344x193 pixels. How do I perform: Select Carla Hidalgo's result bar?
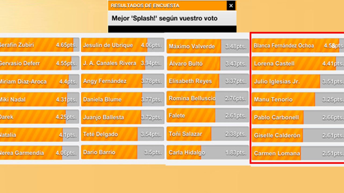coord(207,153)
